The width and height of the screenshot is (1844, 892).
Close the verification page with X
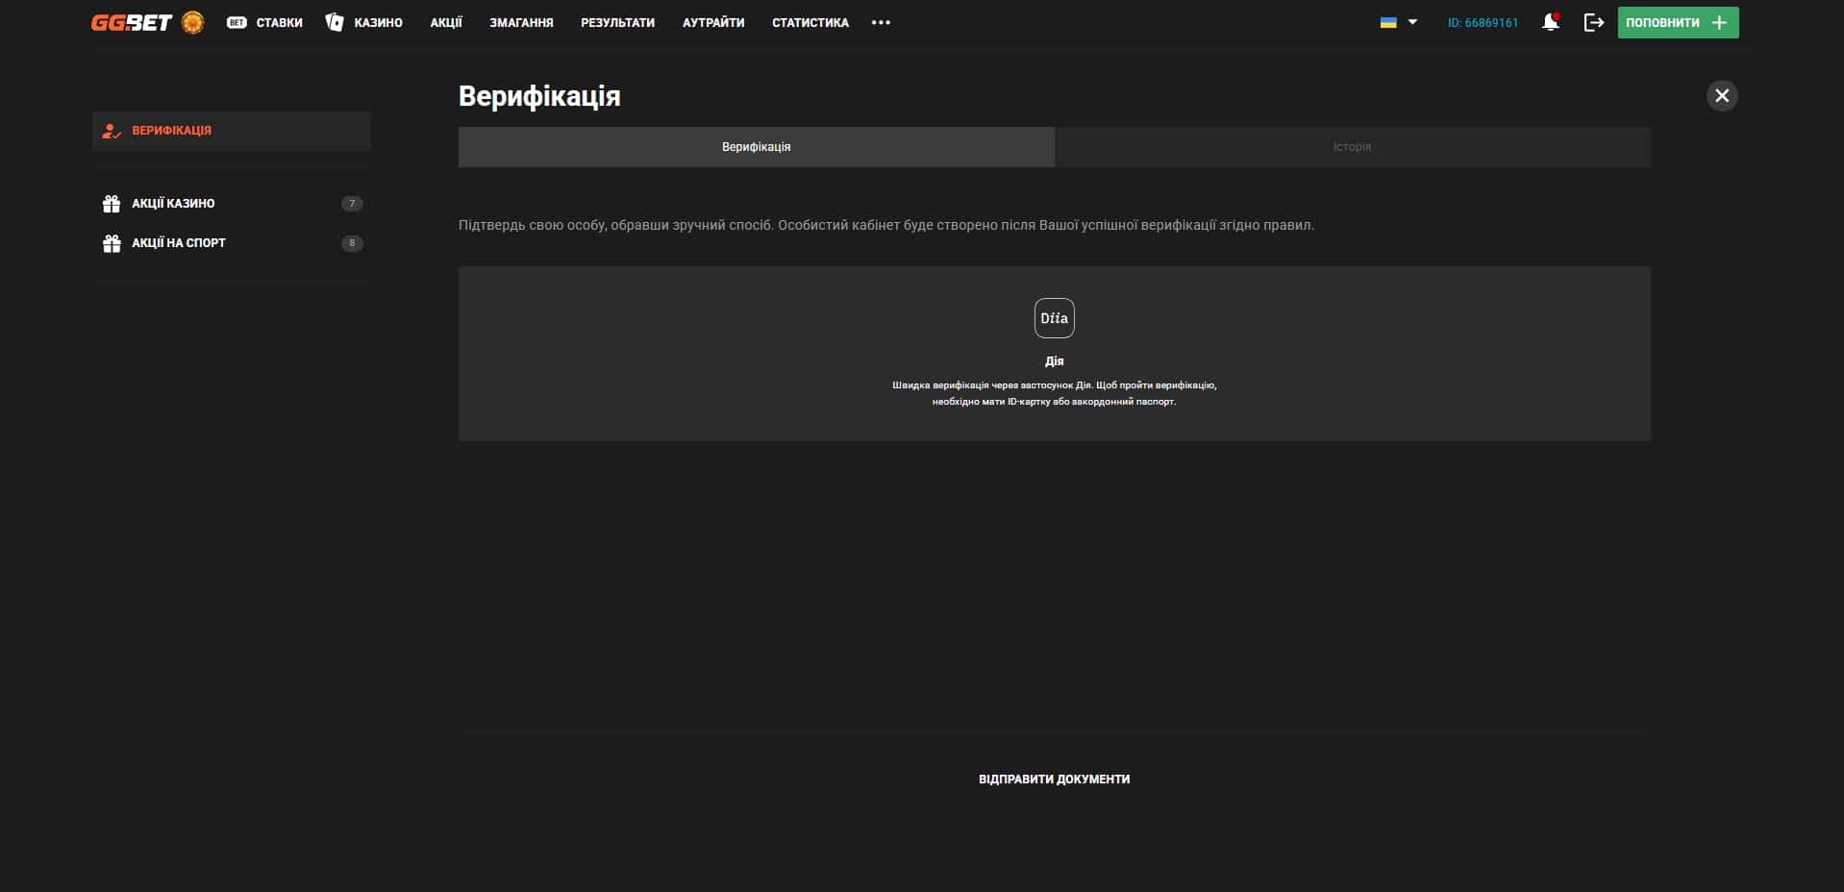coord(1721,95)
